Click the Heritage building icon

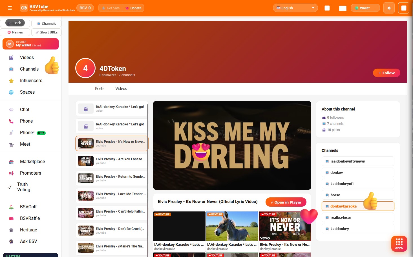11,230
